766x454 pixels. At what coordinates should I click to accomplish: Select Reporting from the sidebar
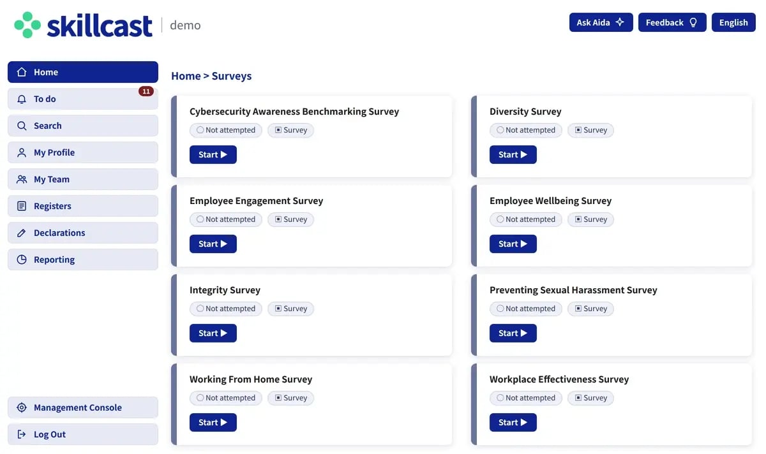click(x=83, y=260)
